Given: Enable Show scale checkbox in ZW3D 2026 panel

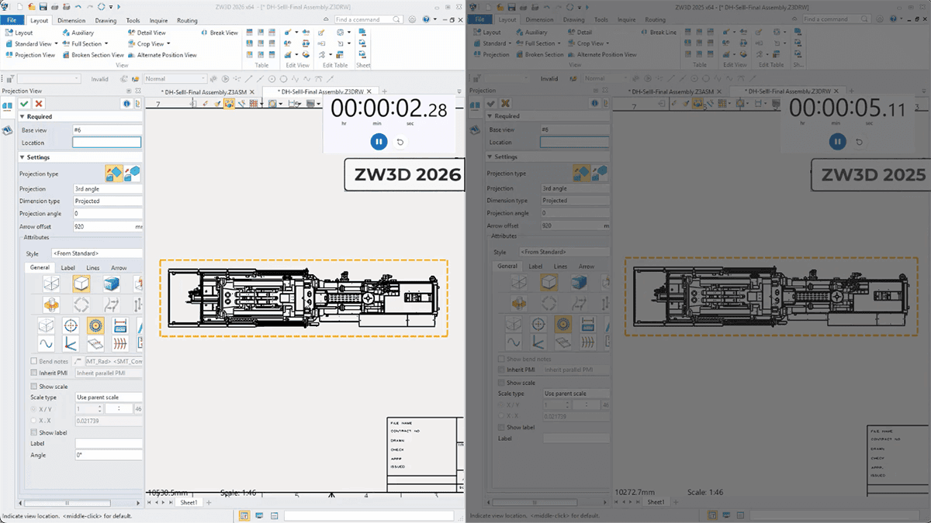Looking at the screenshot, I should coord(33,386).
